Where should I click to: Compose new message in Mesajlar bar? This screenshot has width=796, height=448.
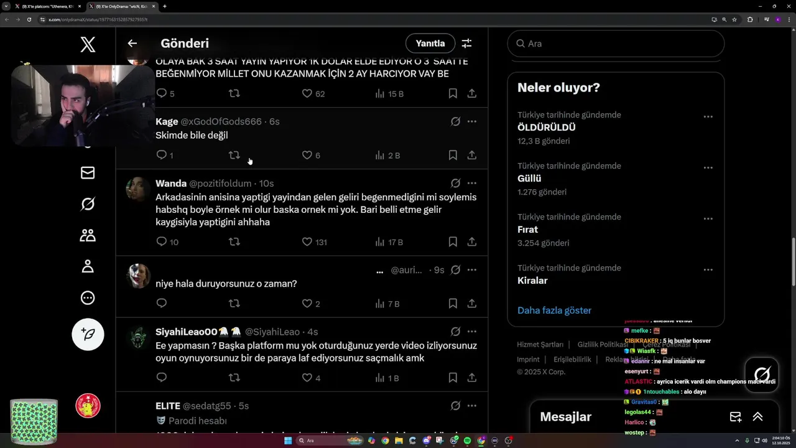tap(735, 417)
